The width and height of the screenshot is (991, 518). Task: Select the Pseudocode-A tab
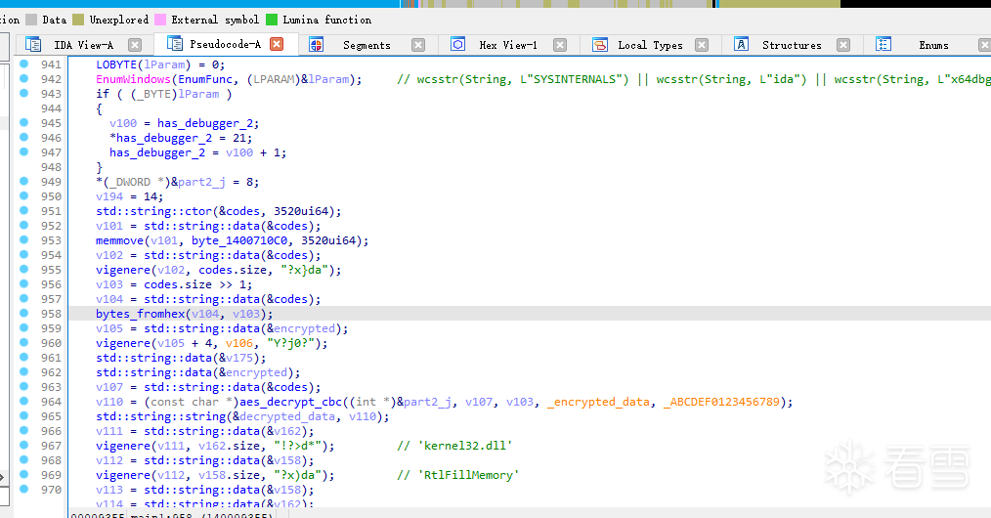(225, 44)
